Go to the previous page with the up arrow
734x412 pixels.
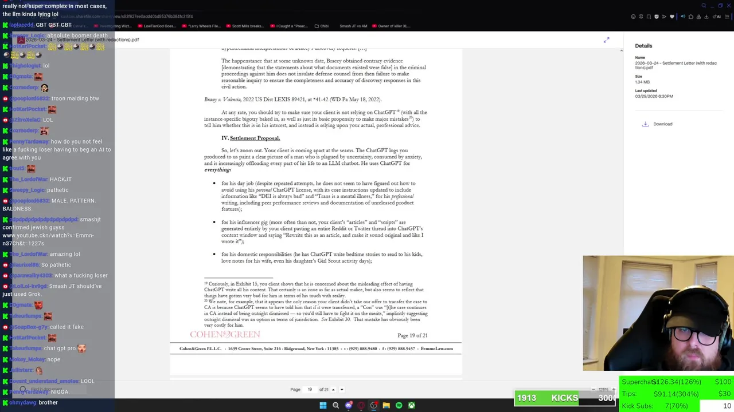[333, 390]
